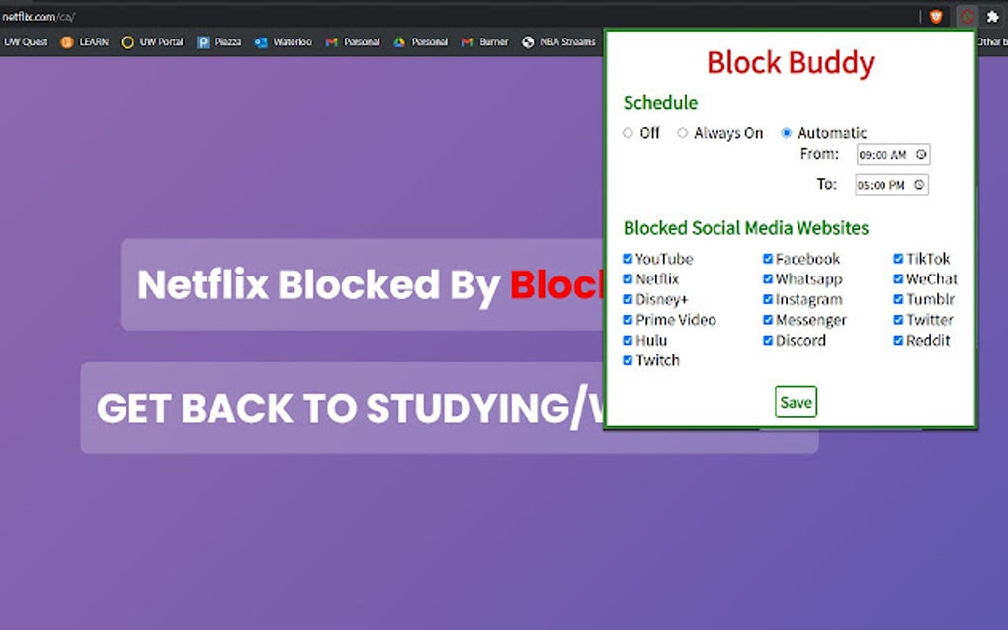Disable TikTok blocking
The width and height of the screenshot is (1008, 630).
tap(897, 258)
